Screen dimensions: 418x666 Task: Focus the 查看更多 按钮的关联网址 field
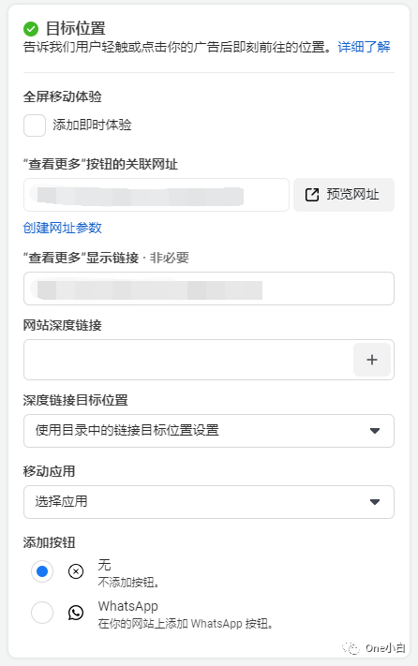pos(157,195)
